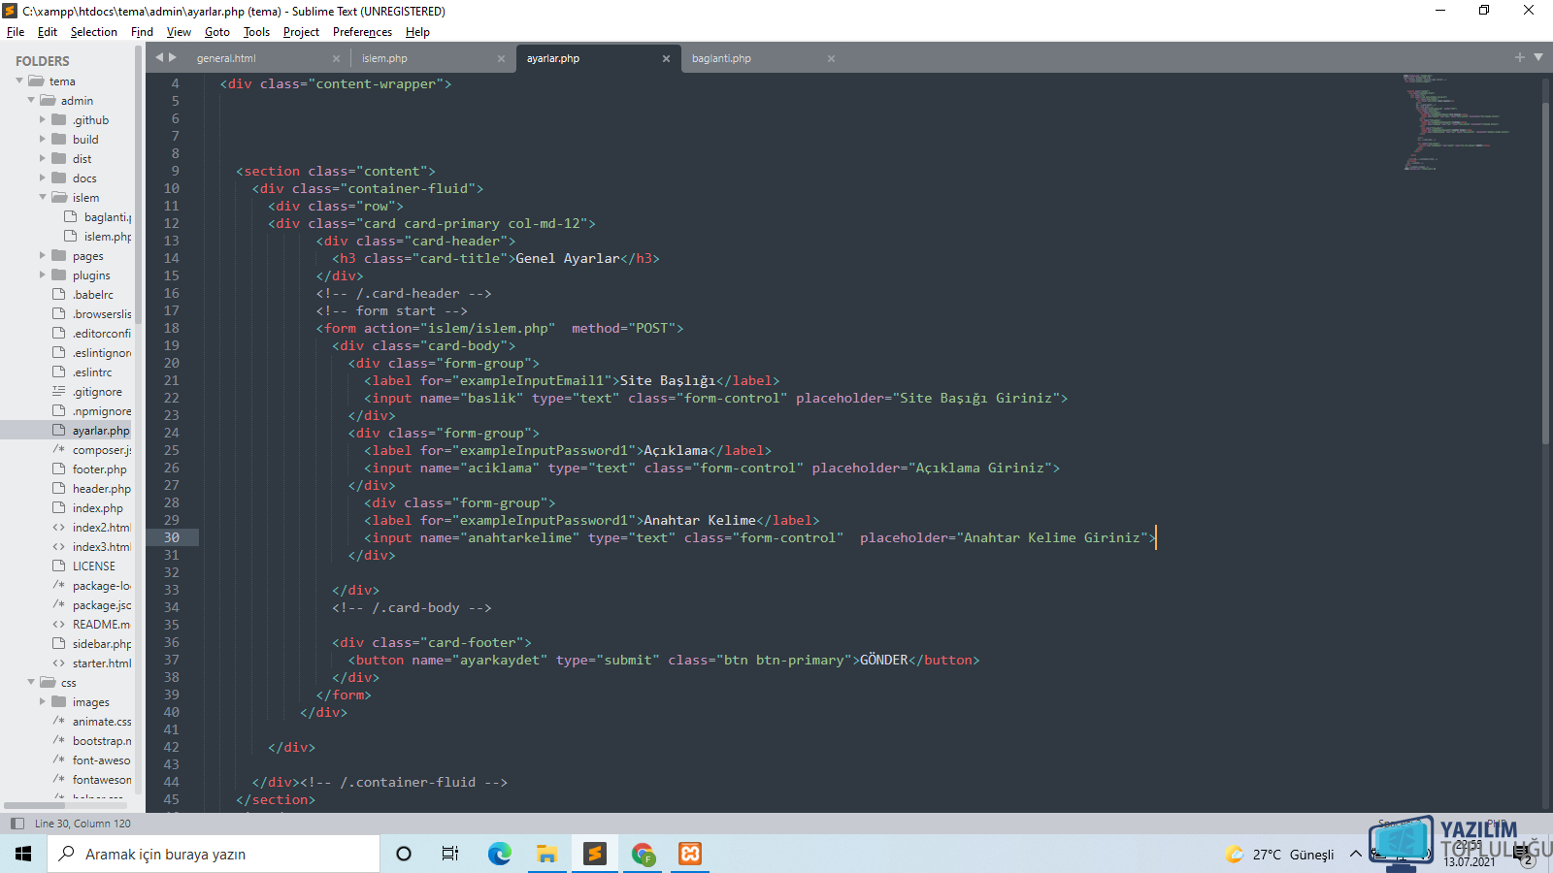
Task: Toggle the sidebar panel switcher icon
Action: (x=17, y=824)
